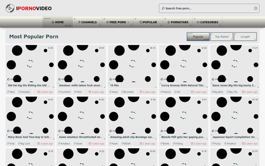This screenshot has width=265, height=166.
Task: Click tag icon next to Mature
Action: [162, 92]
